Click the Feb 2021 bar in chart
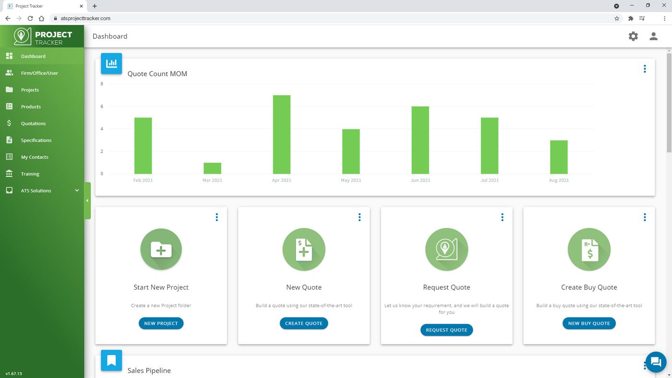The image size is (672, 378). coord(143,146)
